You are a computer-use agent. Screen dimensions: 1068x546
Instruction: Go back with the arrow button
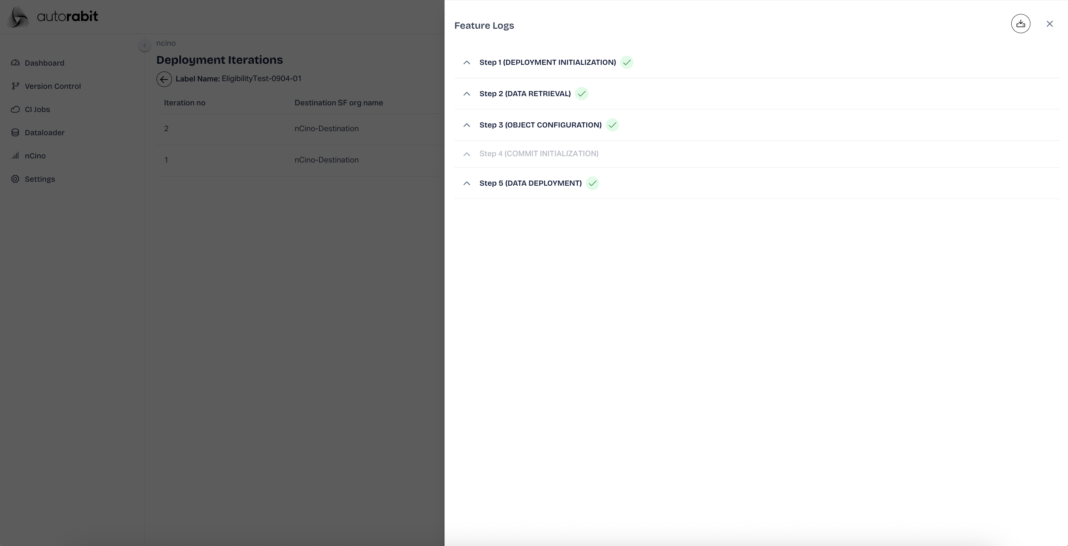click(x=164, y=79)
